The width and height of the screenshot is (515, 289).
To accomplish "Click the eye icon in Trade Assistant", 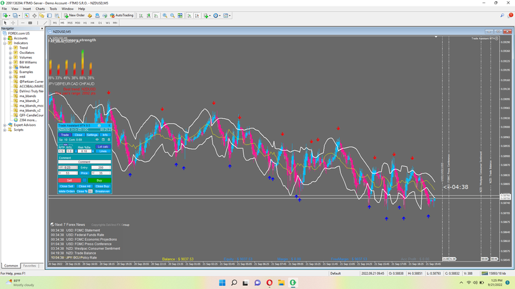I will point(96,139).
